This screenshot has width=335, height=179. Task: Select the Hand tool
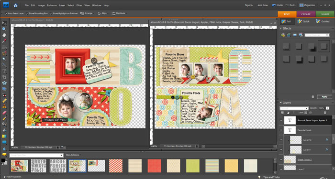(4, 35)
